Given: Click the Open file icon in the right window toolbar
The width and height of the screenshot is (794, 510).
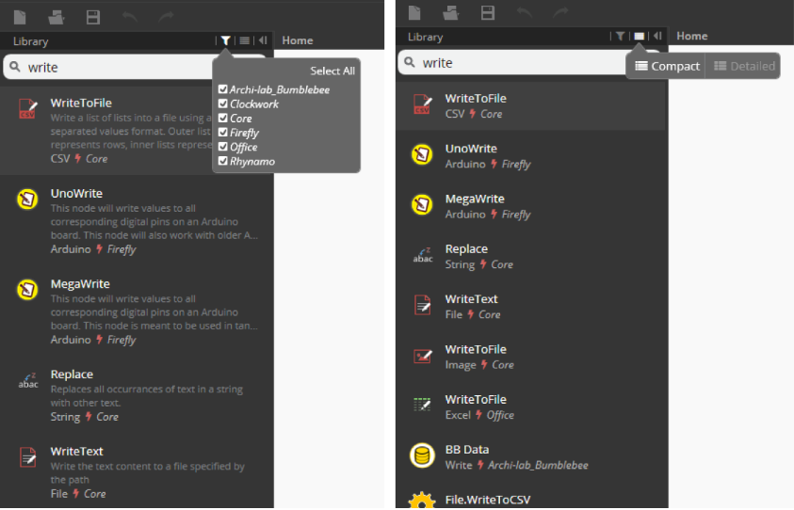Looking at the screenshot, I should pos(450,12).
